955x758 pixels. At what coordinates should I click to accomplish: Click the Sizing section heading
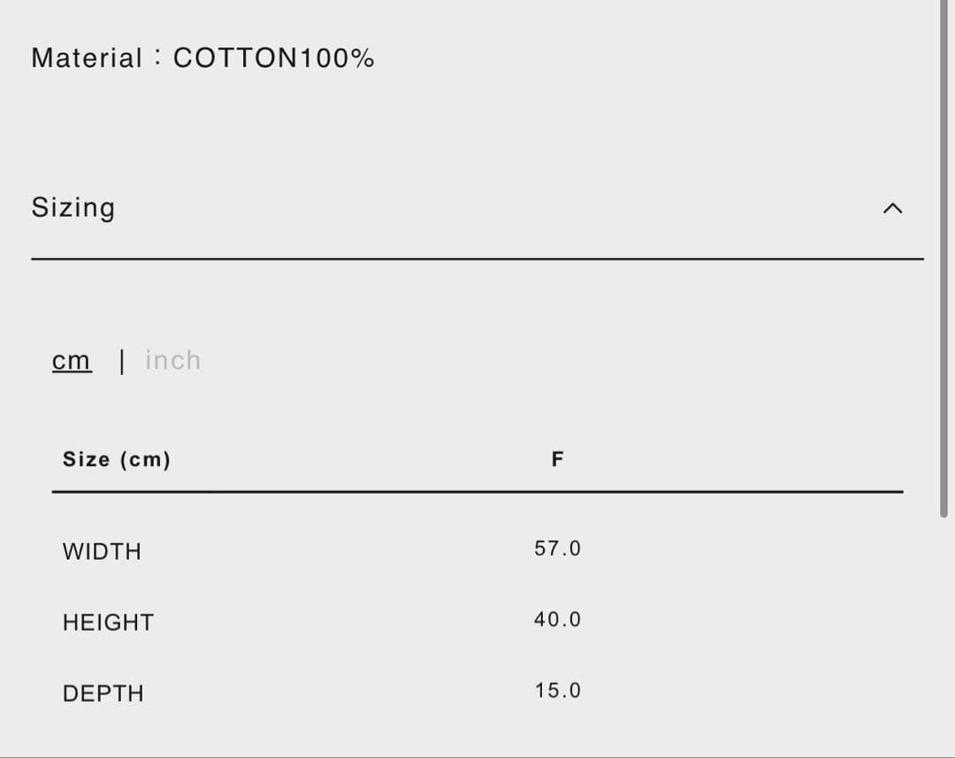(x=73, y=207)
